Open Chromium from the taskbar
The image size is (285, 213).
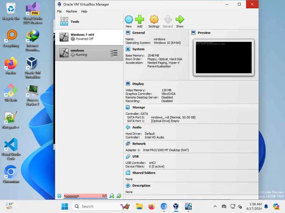[x=164, y=206]
